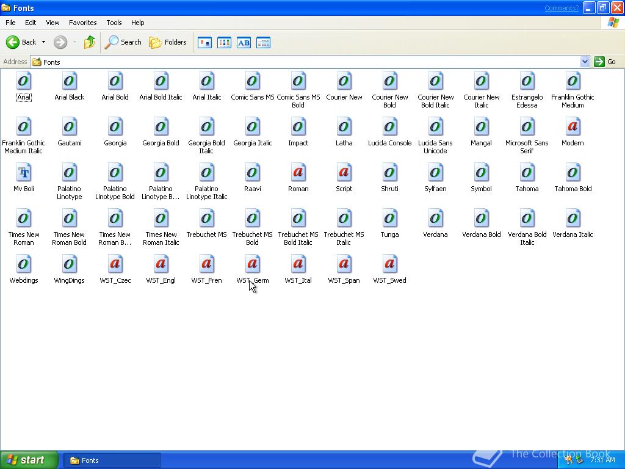
Task: Expand the Address bar dropdown
Action: coord(585,62)
